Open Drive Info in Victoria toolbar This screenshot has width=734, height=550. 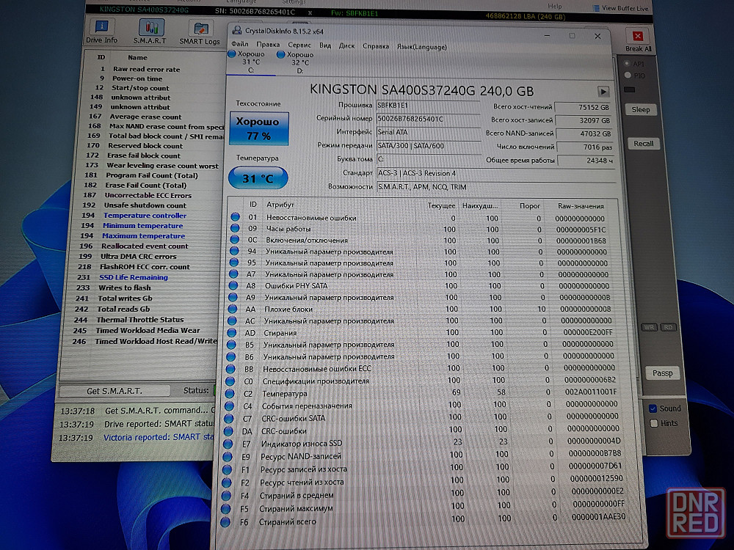(101, 32)
